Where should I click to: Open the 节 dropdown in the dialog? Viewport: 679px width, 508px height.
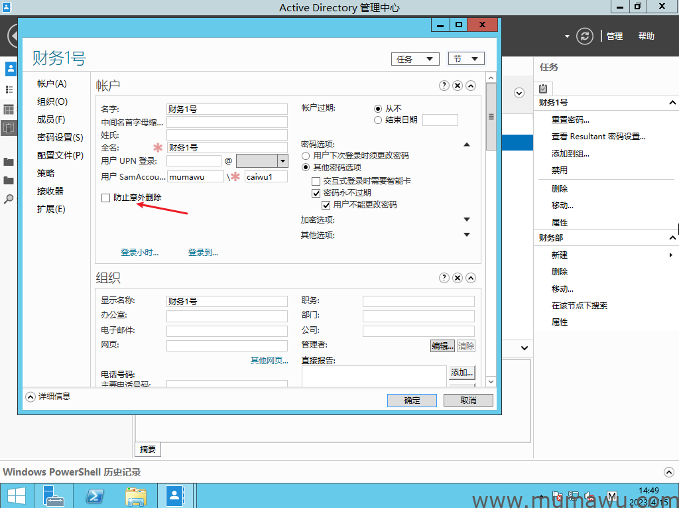(466, 58)
